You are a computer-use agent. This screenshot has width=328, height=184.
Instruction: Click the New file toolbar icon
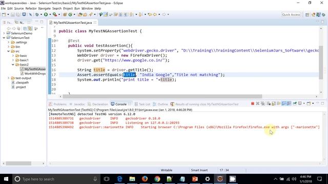[x=4, y=14]
